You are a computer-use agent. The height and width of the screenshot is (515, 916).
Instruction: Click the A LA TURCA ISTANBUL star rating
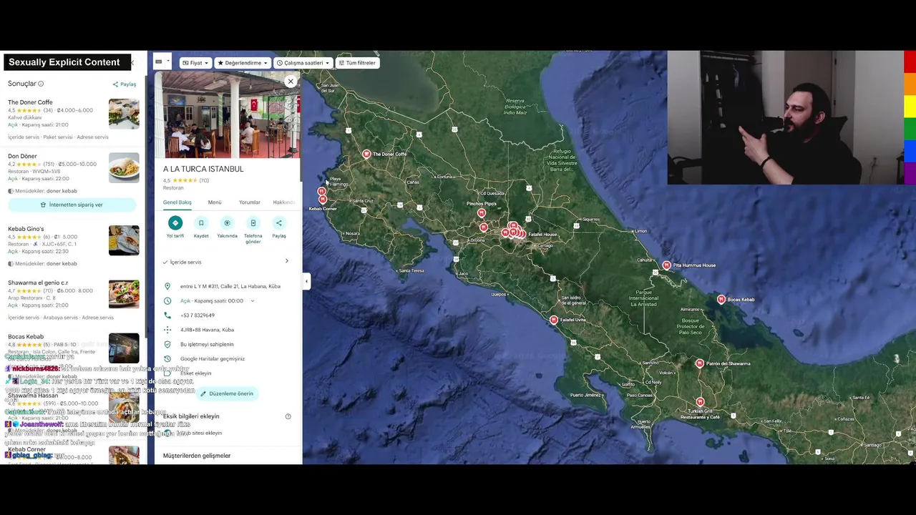[x=185, y=180]
